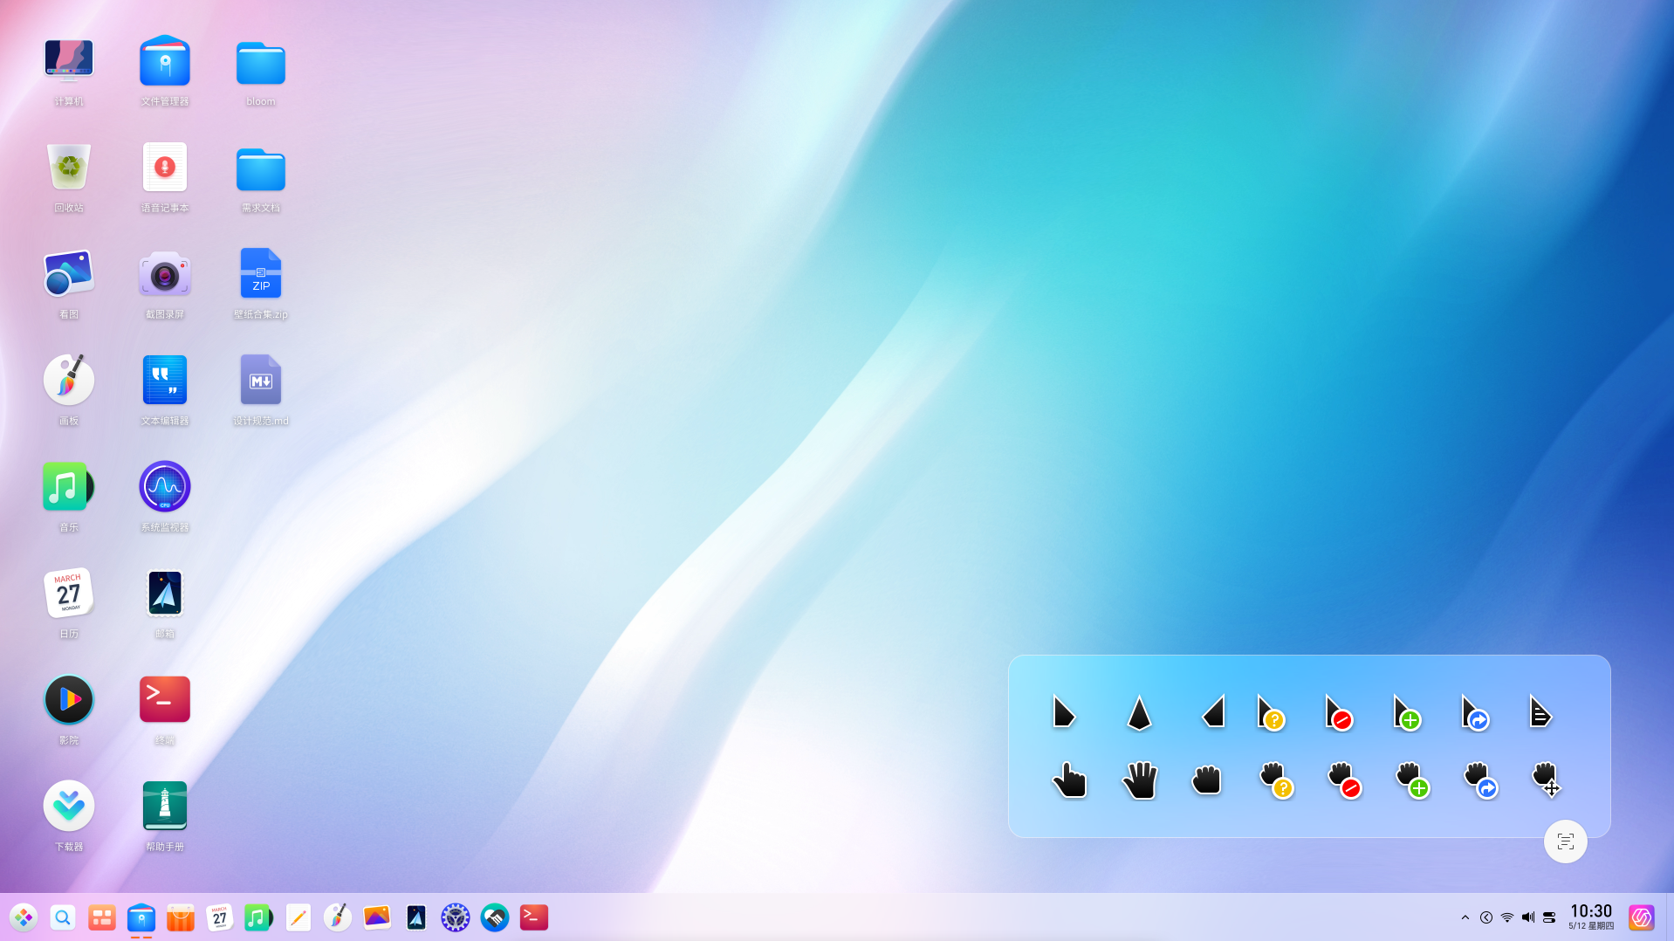Pick the fist cursor with yellow question badge

[x=1276, y=780]
